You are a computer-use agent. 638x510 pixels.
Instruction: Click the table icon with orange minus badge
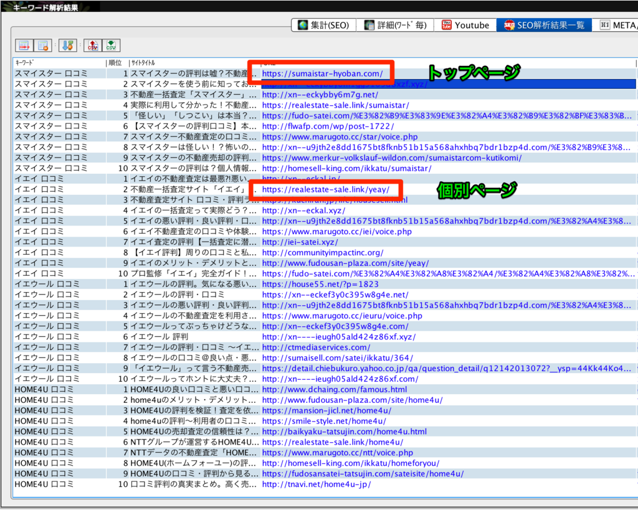point(43,45)
